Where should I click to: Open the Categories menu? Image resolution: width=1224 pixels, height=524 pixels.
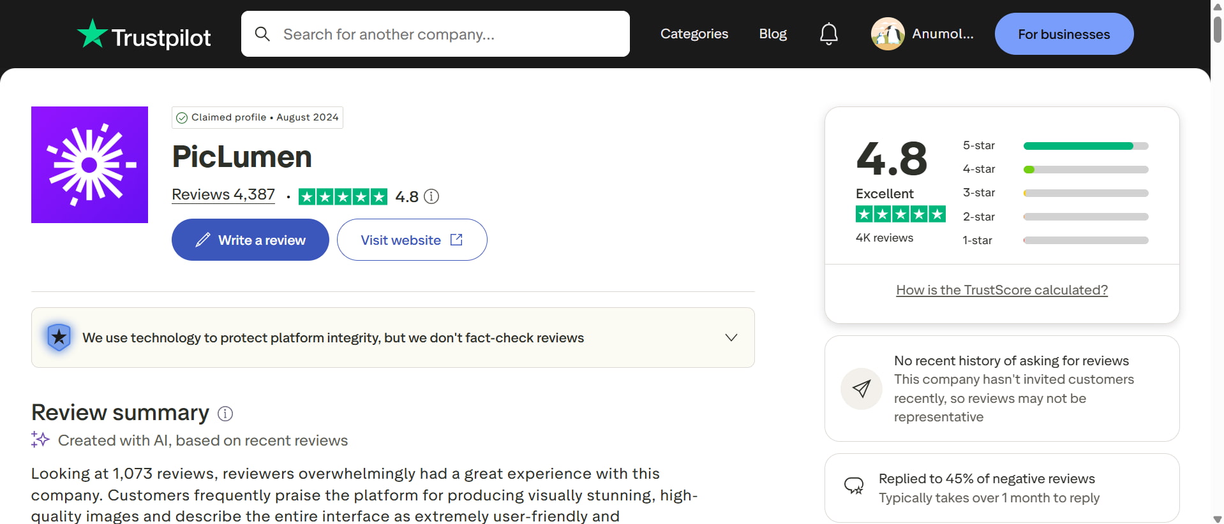[694, 34]
